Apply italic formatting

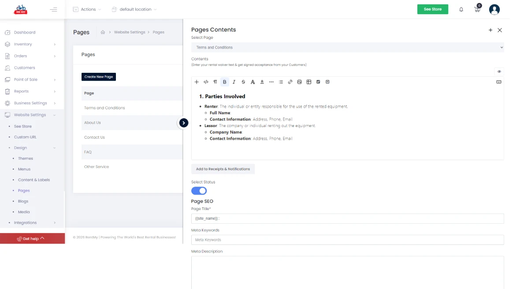click(234, 82)
